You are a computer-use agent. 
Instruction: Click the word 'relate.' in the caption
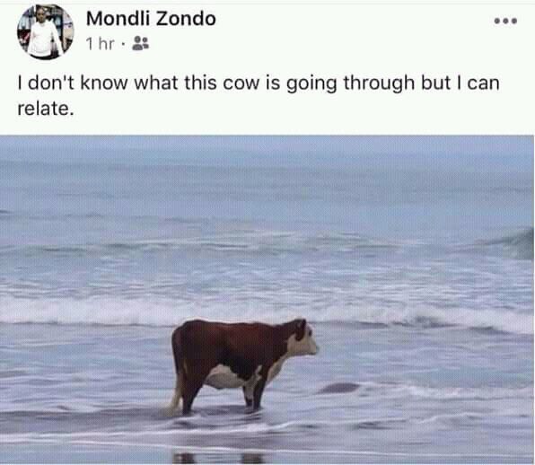(x=46, y=109)
